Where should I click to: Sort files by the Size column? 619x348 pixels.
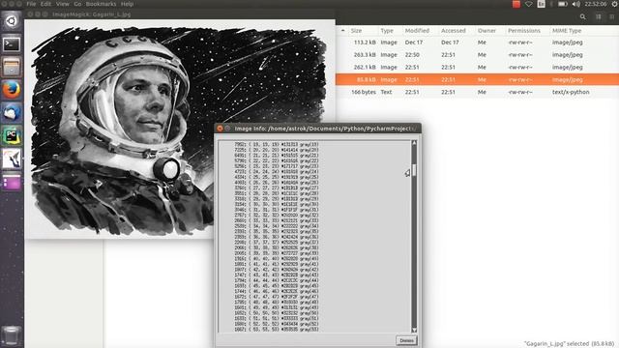(356, 30)
